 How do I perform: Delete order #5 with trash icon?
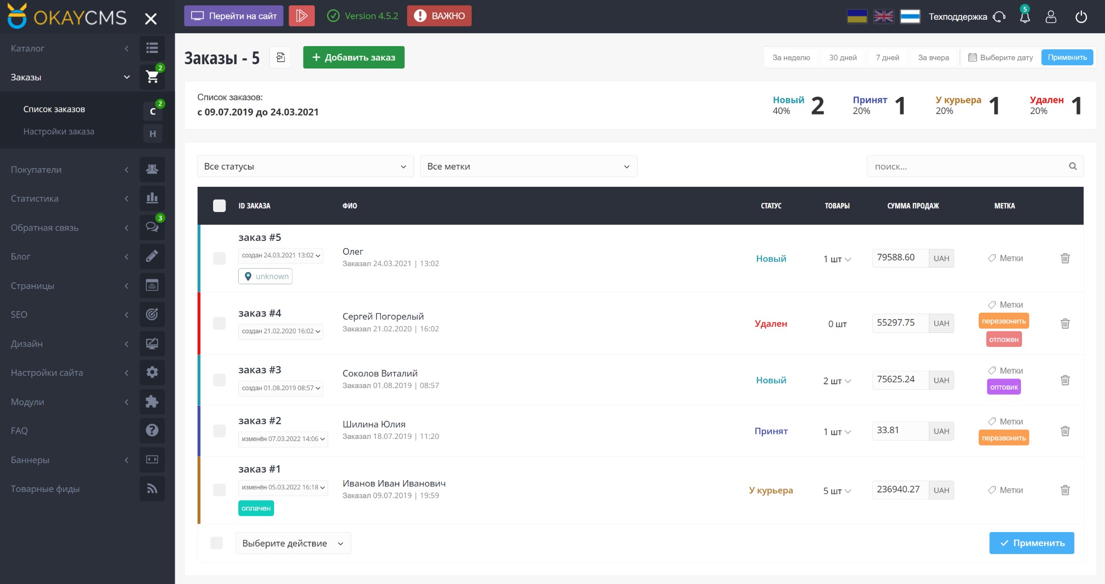[1065, 258]
